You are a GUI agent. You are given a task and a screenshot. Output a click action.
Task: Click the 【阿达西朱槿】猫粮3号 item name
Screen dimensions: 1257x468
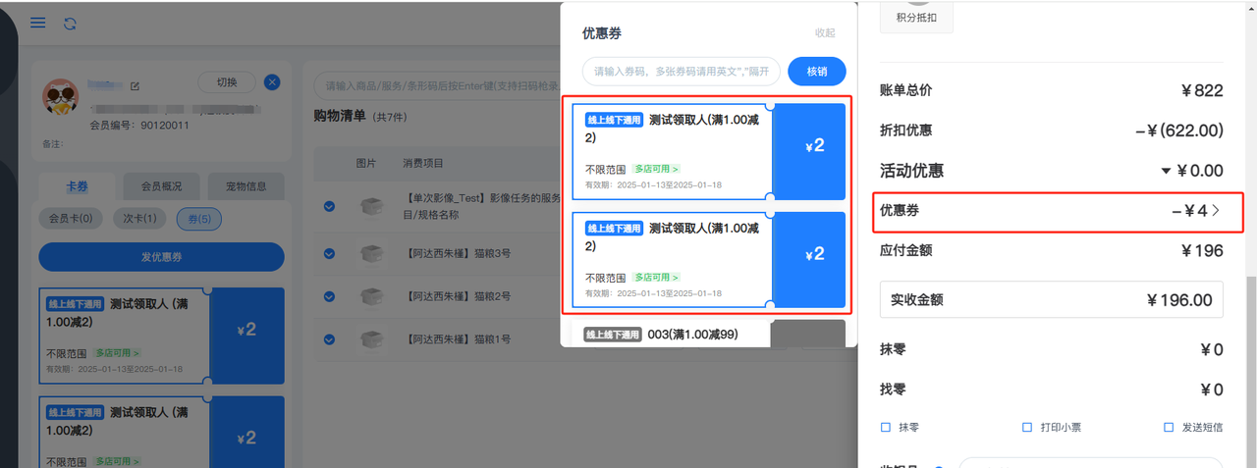point(457,253)
